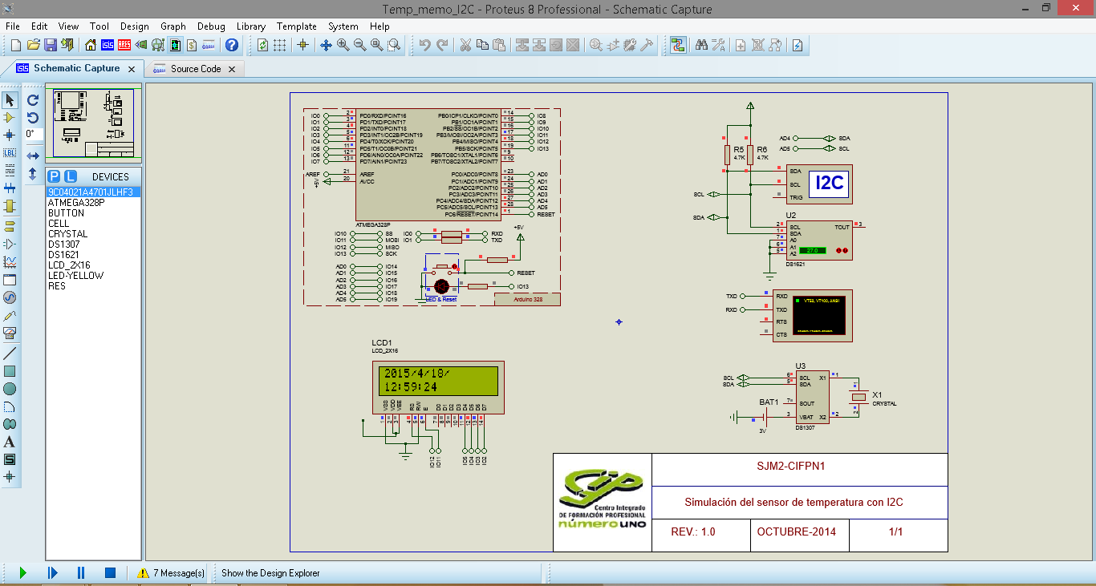Click the Cut scissors icon
This screenshot has height=586, width=1096.
coord(465,45)
